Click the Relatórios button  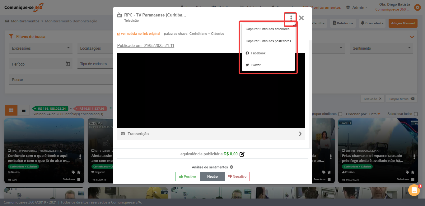[343, 23]
